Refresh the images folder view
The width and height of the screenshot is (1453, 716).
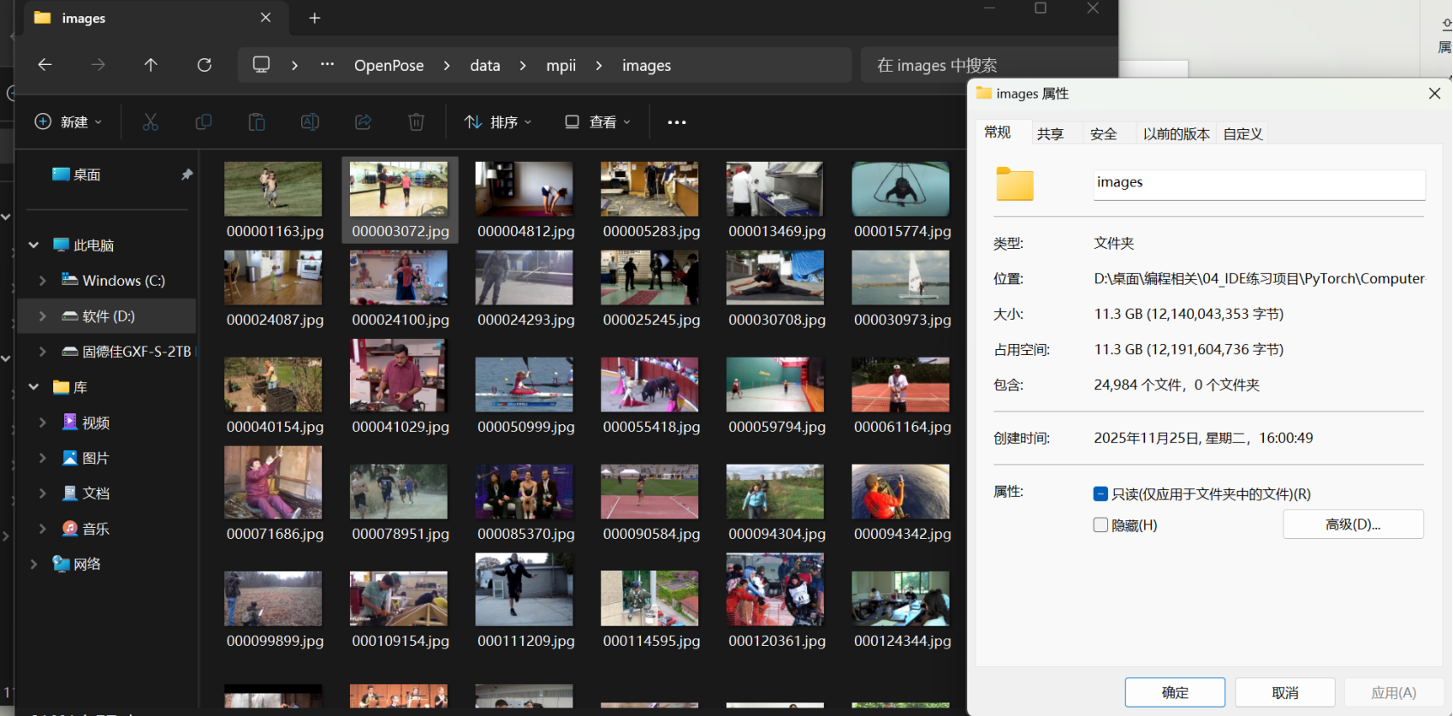point(205,65)
